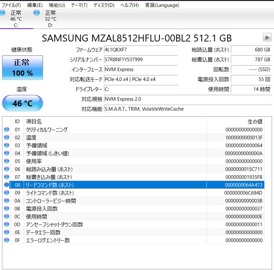274x270 pixels.
Task: Open the ファイル(F) menu
Action: point(11,5)
